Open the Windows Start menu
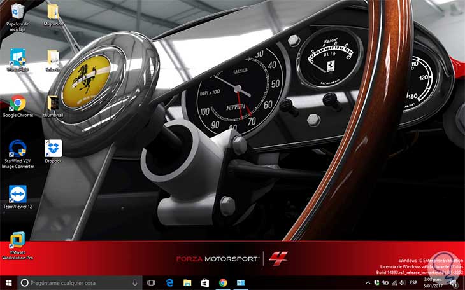The image size is (465, 290). pos(9,283)
